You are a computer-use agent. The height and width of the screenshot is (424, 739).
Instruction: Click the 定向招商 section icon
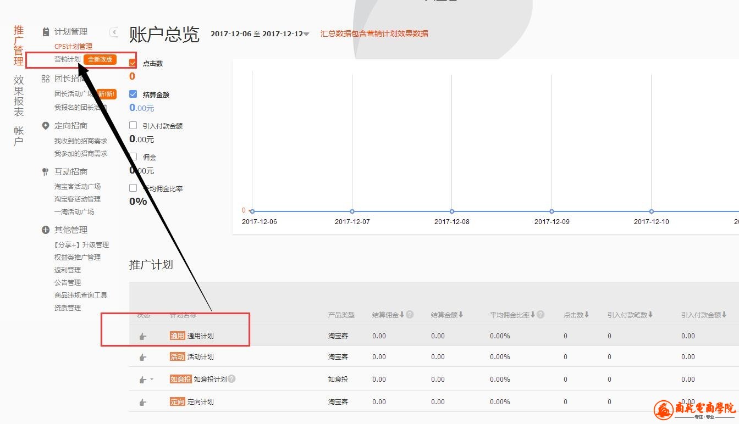click(x=46, y=126)
